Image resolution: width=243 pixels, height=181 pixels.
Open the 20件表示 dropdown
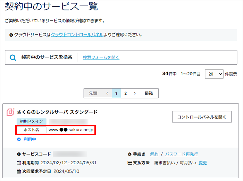(x=214, y=74)
